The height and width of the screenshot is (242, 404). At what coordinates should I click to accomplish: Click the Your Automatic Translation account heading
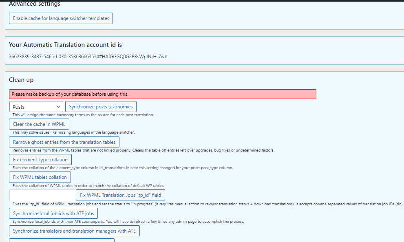pos(65,45)
